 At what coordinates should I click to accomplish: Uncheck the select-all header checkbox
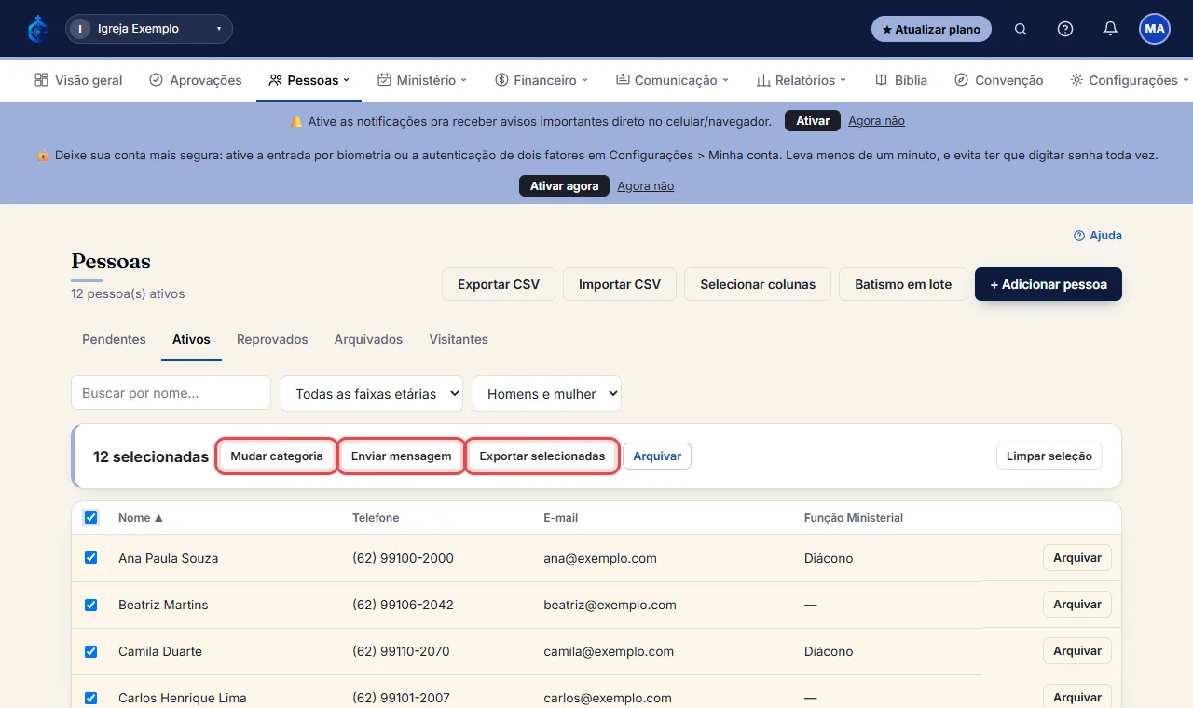90,517
